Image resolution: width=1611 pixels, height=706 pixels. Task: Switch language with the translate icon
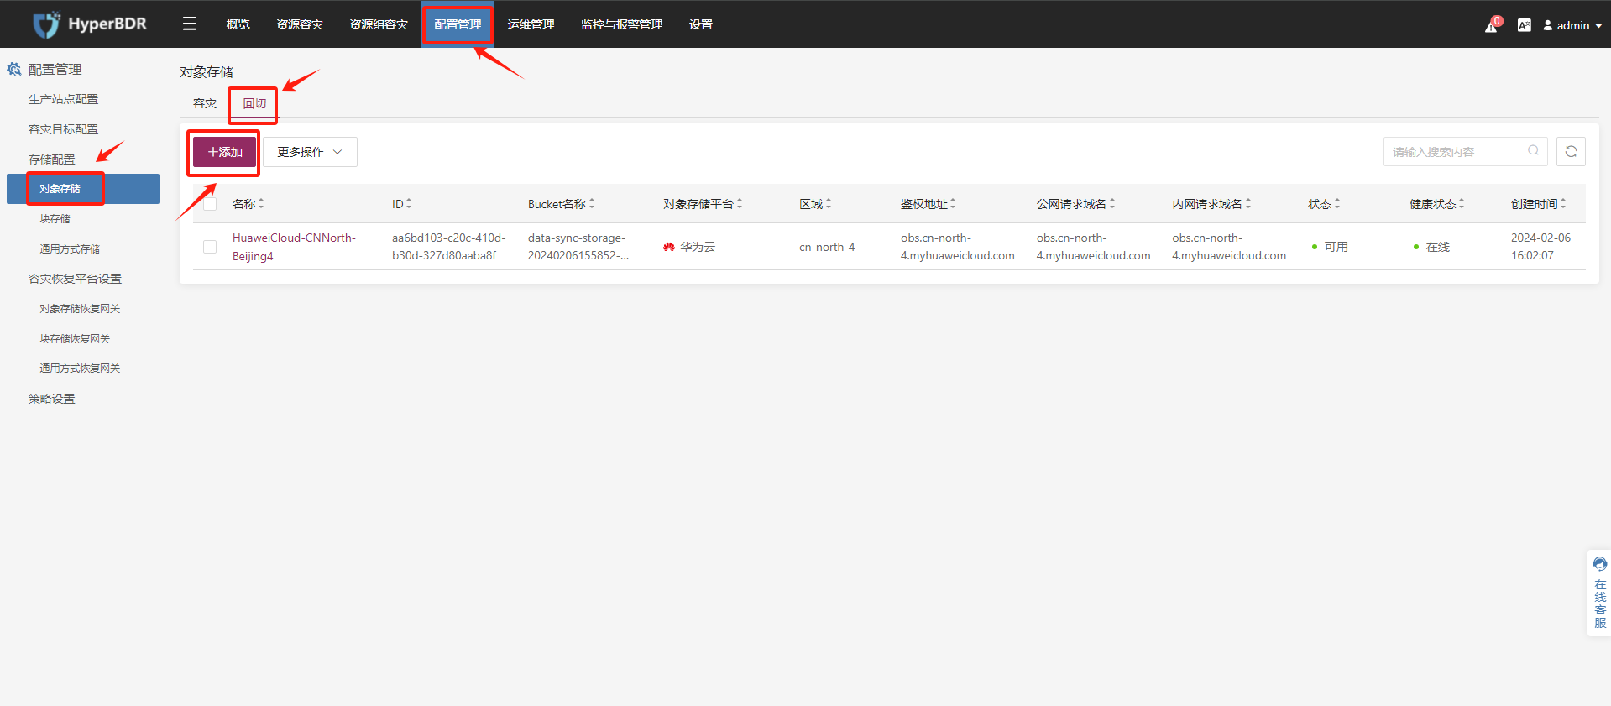pyautogui.click(x=1525, y=25)
